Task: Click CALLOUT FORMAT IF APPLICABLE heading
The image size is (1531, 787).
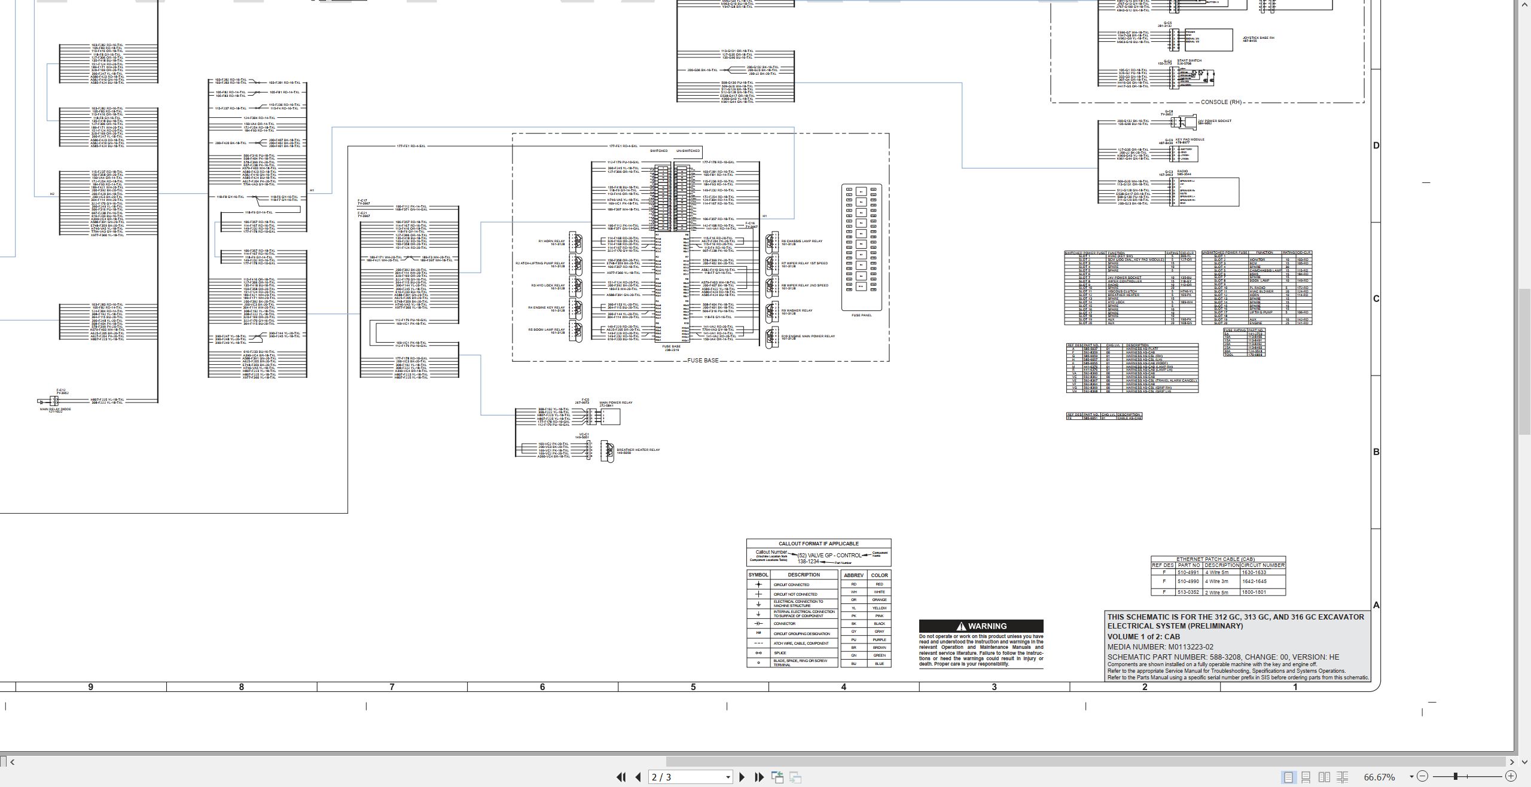Action: (818, 544)
